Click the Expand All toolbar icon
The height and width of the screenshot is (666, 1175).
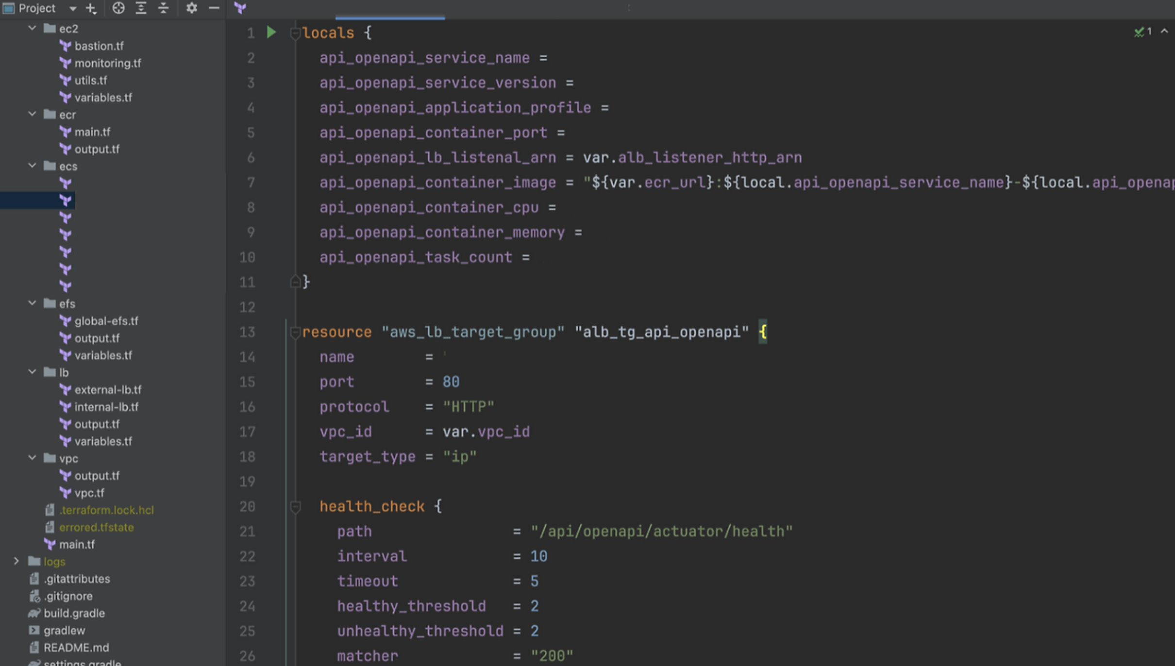pyautogui.click(x=141, y=8)
